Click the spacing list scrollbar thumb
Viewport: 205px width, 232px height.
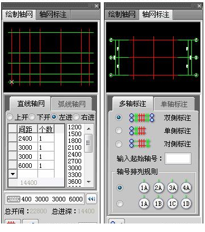(x=88, y=143)
